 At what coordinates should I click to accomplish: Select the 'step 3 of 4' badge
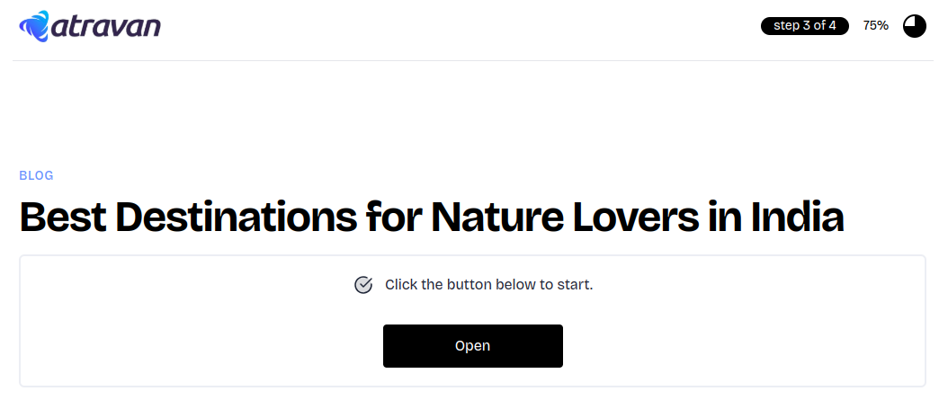[x=804, y=26]
